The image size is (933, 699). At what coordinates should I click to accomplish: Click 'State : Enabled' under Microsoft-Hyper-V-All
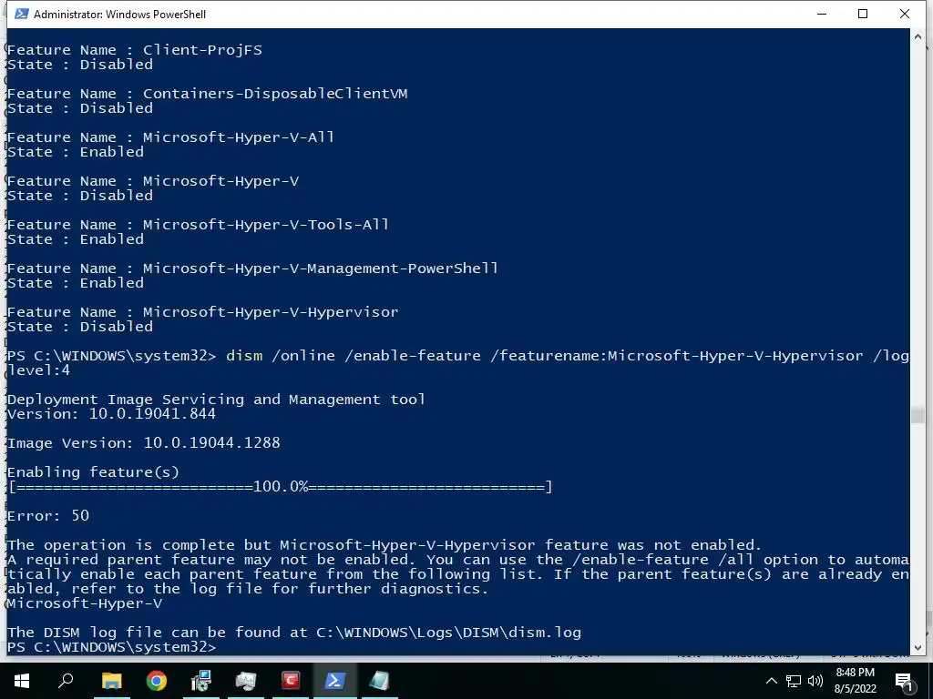click(x=76, y=152)
